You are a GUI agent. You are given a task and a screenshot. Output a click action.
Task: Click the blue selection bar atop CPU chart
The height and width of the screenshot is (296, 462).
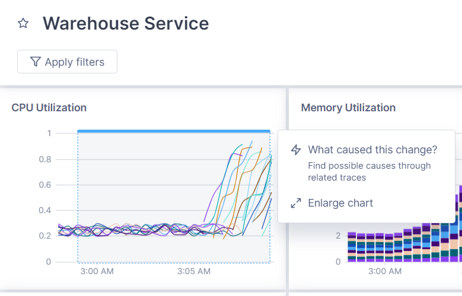(173, 131)
